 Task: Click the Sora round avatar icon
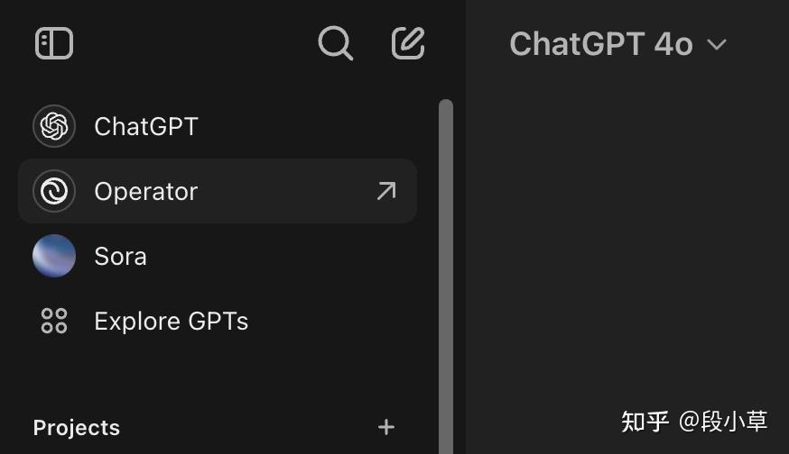click(54, 256)
